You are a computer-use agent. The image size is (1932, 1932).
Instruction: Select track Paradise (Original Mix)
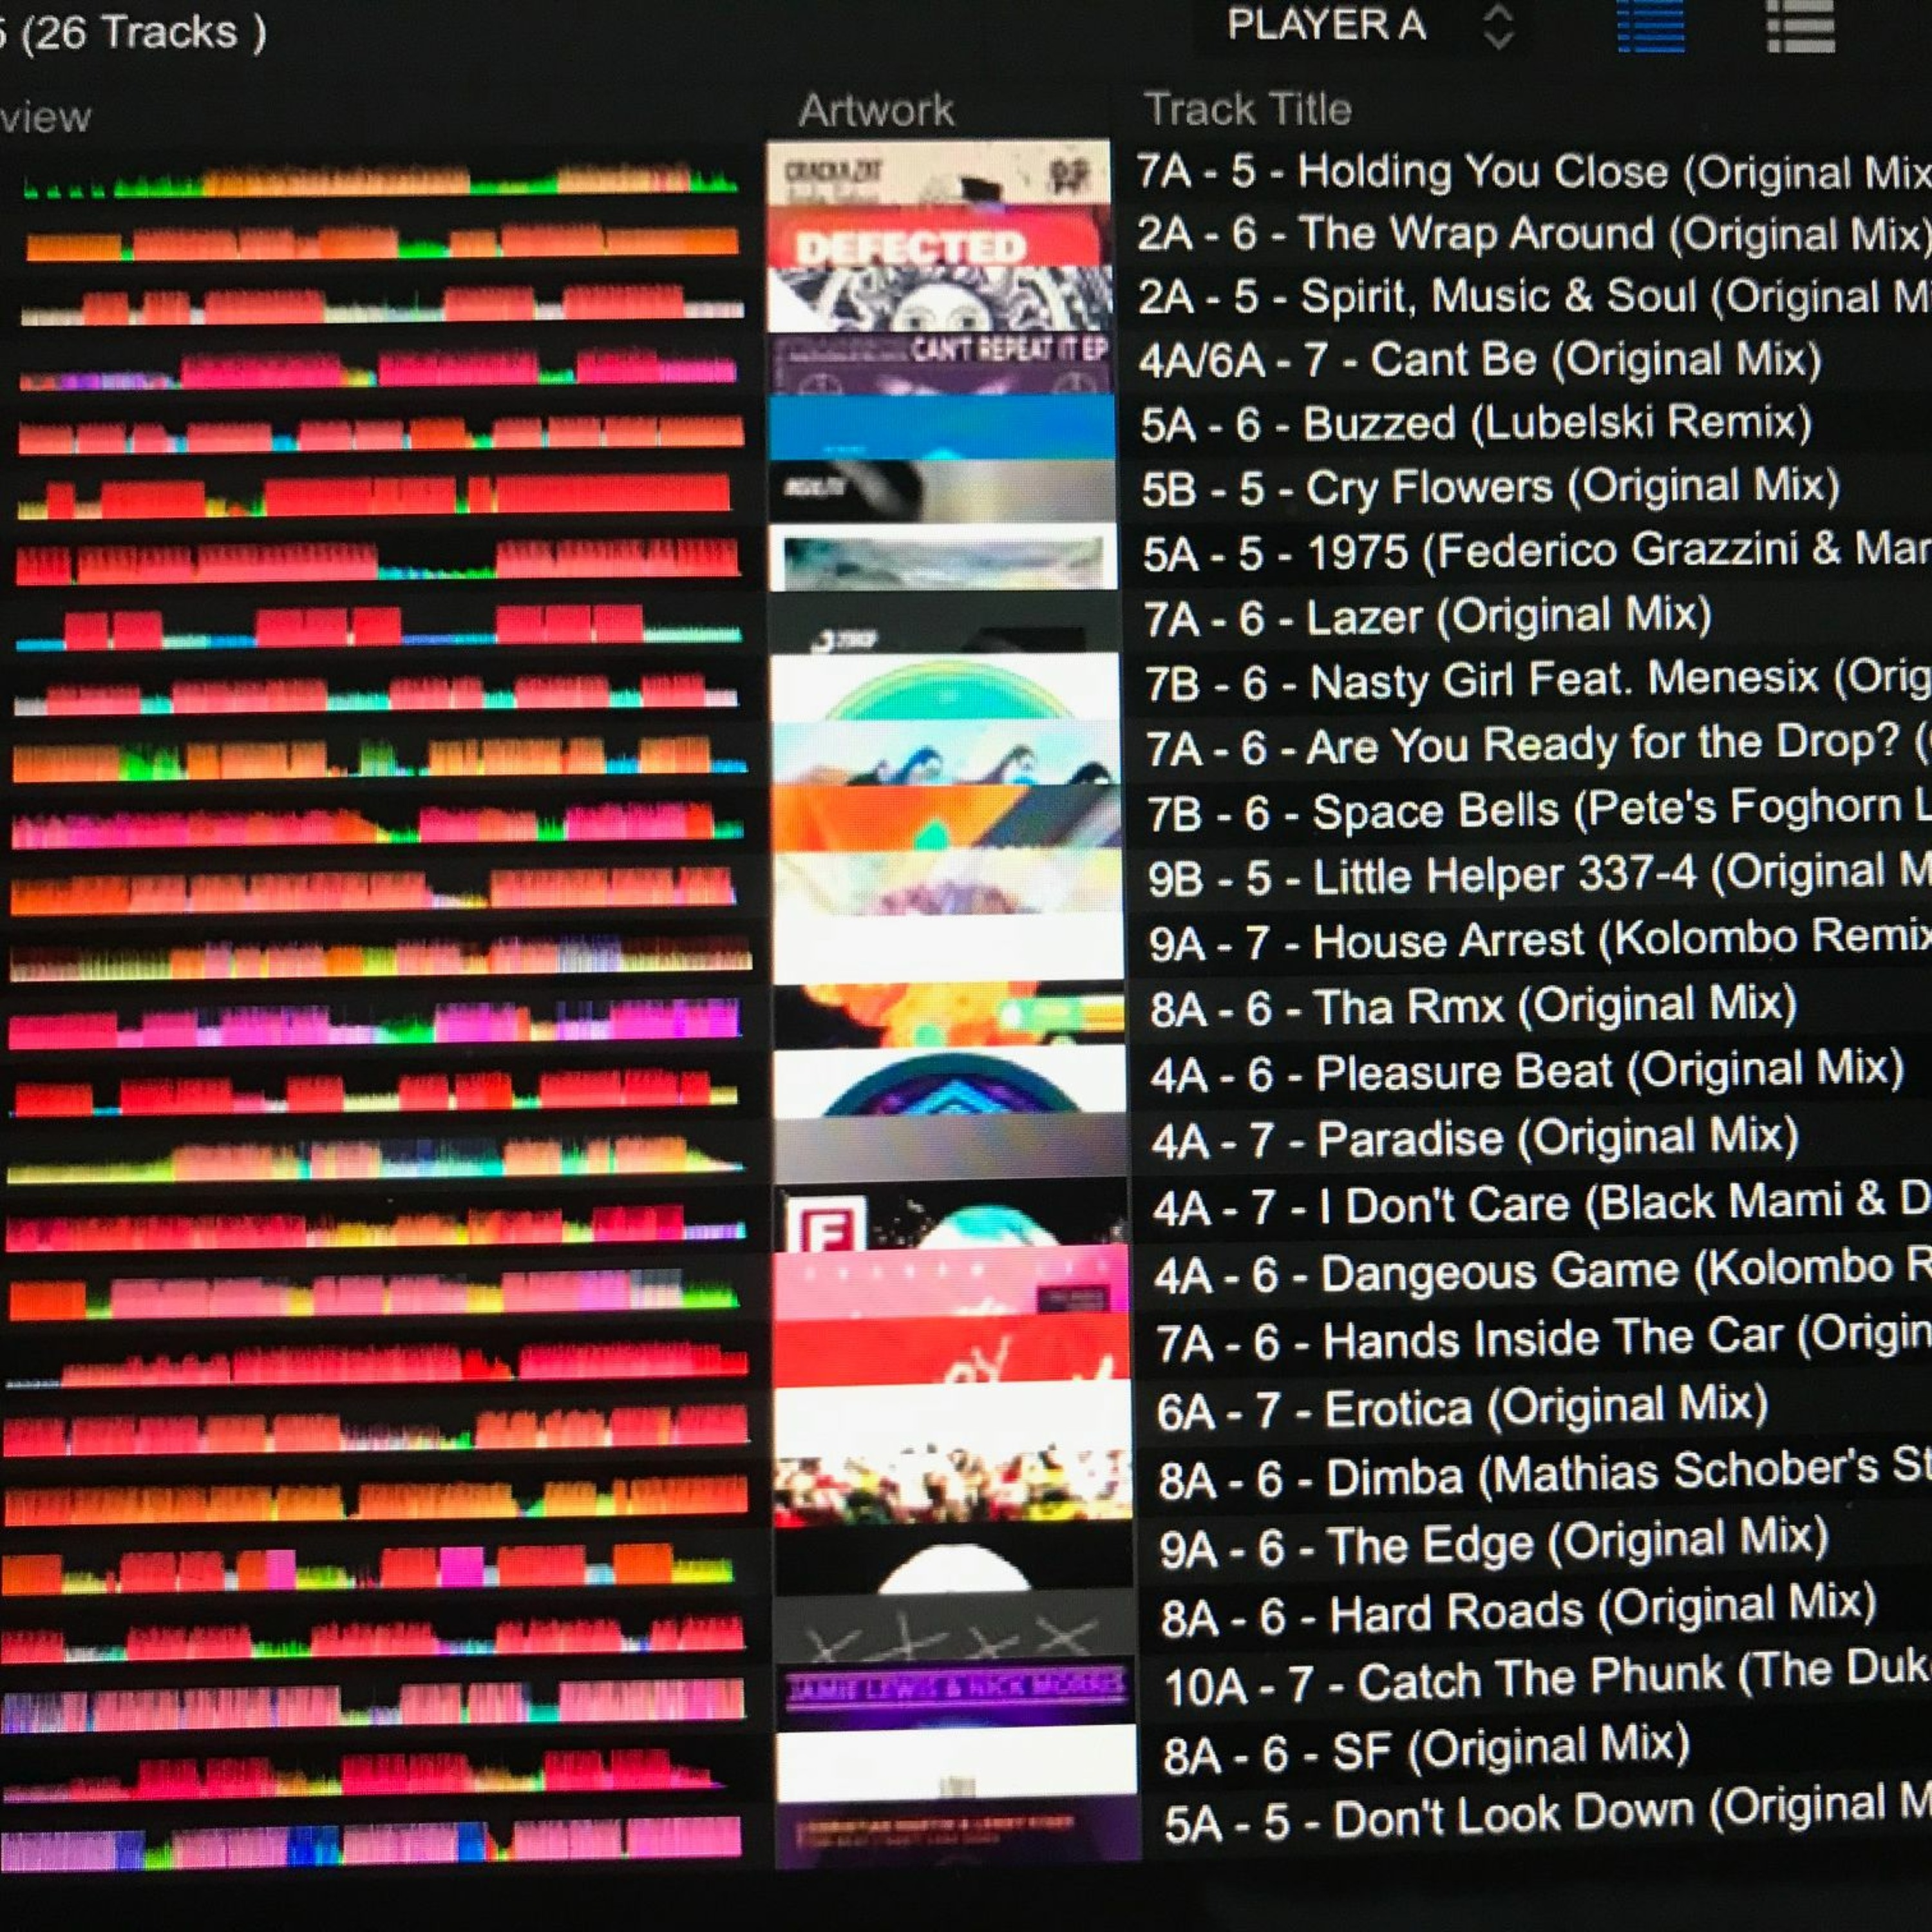coord(1475,1140)
